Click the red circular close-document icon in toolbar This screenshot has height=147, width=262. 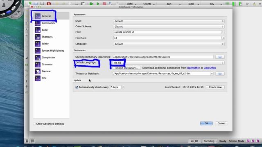pos(49,3)
